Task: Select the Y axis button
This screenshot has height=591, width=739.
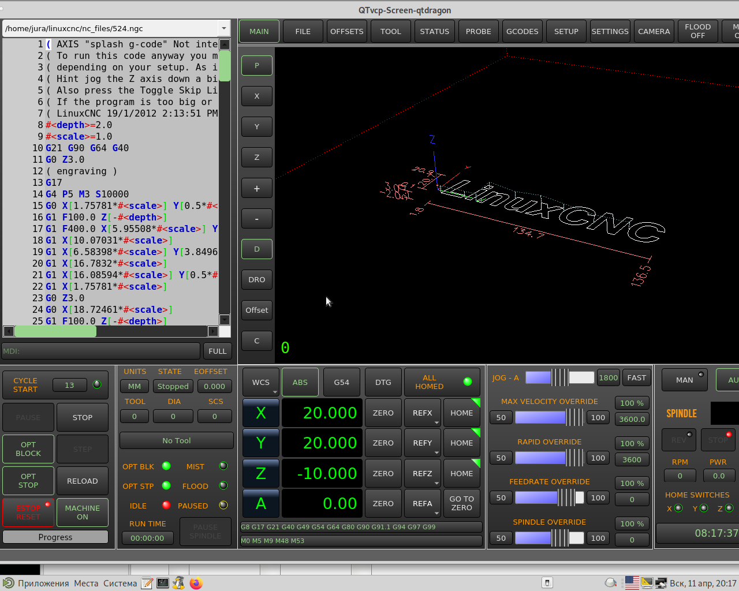Action: [x=261, y=443]
